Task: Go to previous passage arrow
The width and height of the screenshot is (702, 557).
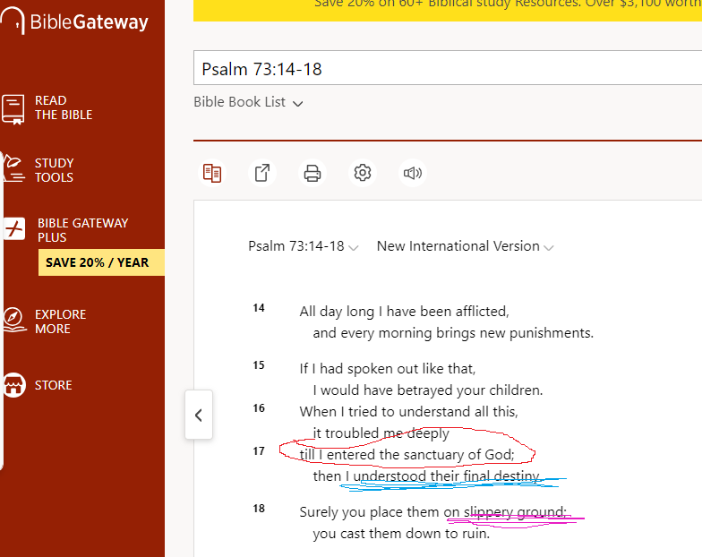Action: click(x=199, y=416)
